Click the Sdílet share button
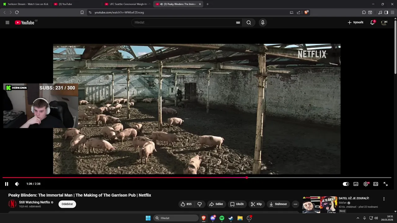Screen dimensions: 397x223 (x=216, y=204)
